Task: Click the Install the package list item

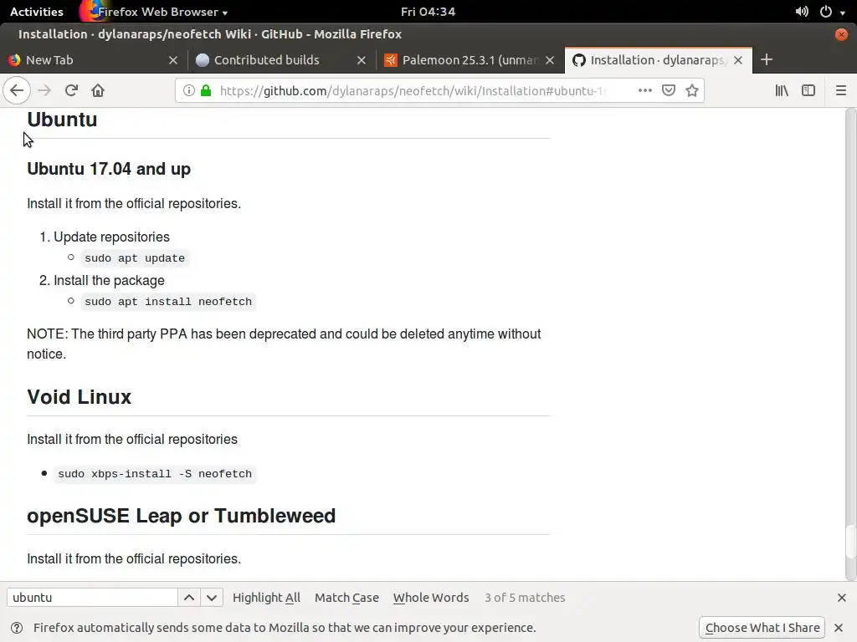Action: tap(109, 280)
